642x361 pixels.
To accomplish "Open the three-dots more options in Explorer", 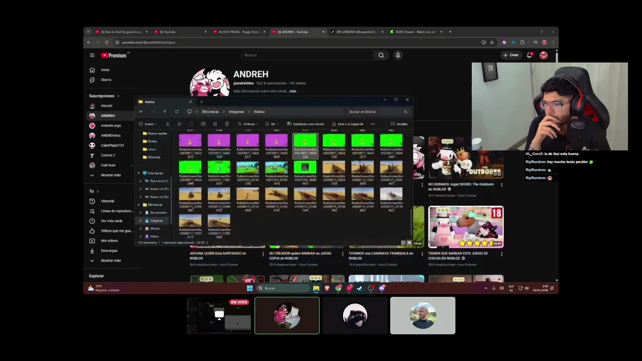I will 373,124.
